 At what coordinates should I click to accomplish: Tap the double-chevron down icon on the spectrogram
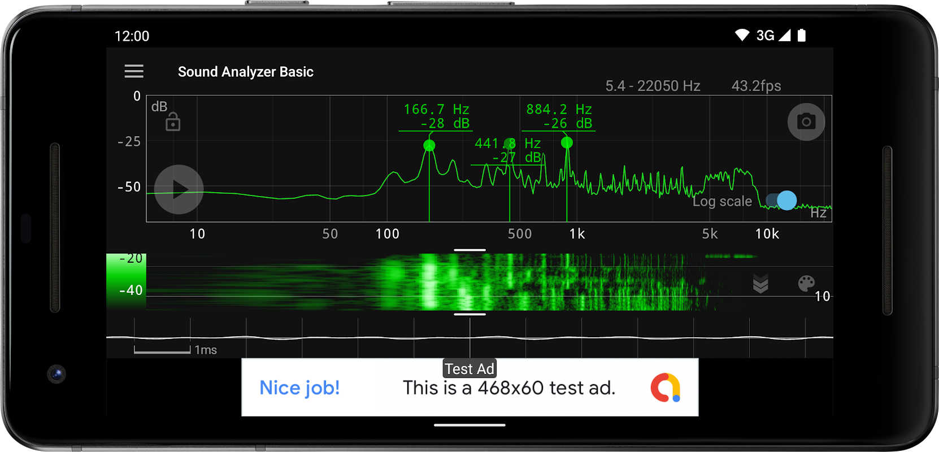760,284
